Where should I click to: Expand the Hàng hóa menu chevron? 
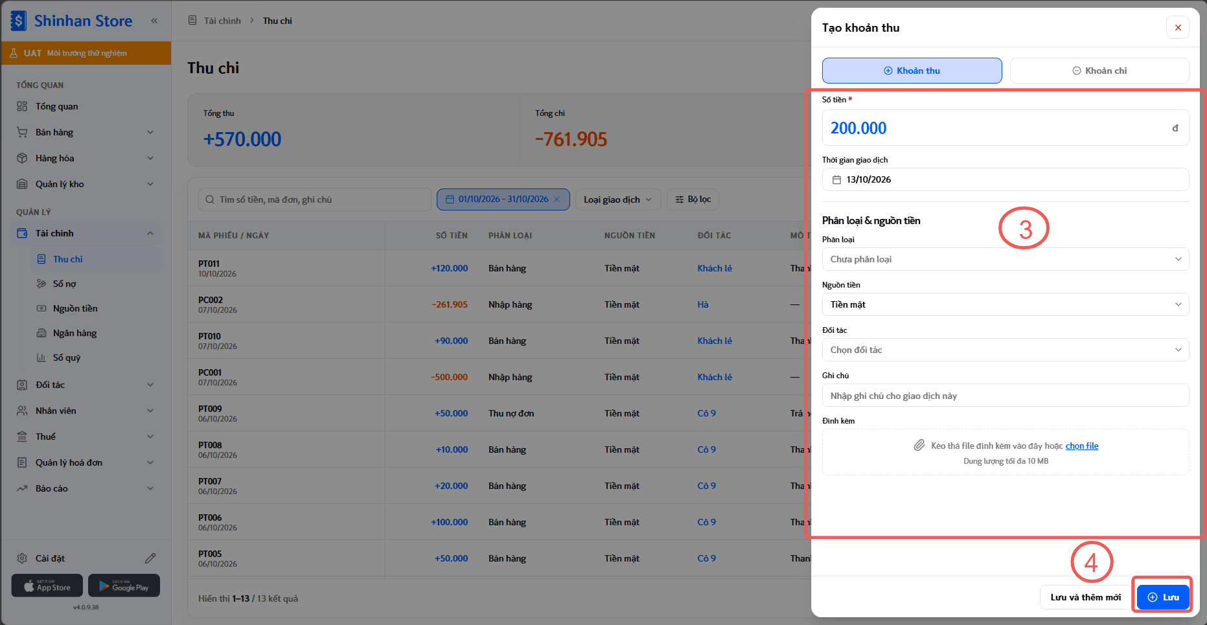click(x=150, y=158)
